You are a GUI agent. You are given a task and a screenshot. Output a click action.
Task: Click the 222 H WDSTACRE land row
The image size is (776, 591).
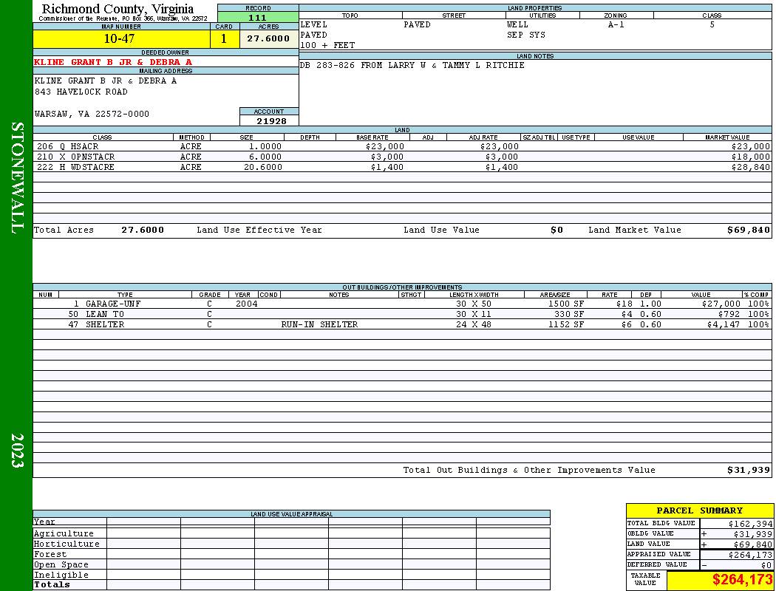(x=402, y=167)
